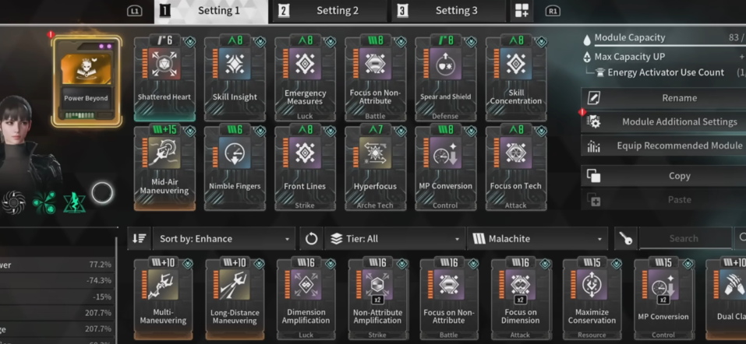The image size is (746, 344).
Task: Expand the Tier: All dropdown
Action: 395,238
